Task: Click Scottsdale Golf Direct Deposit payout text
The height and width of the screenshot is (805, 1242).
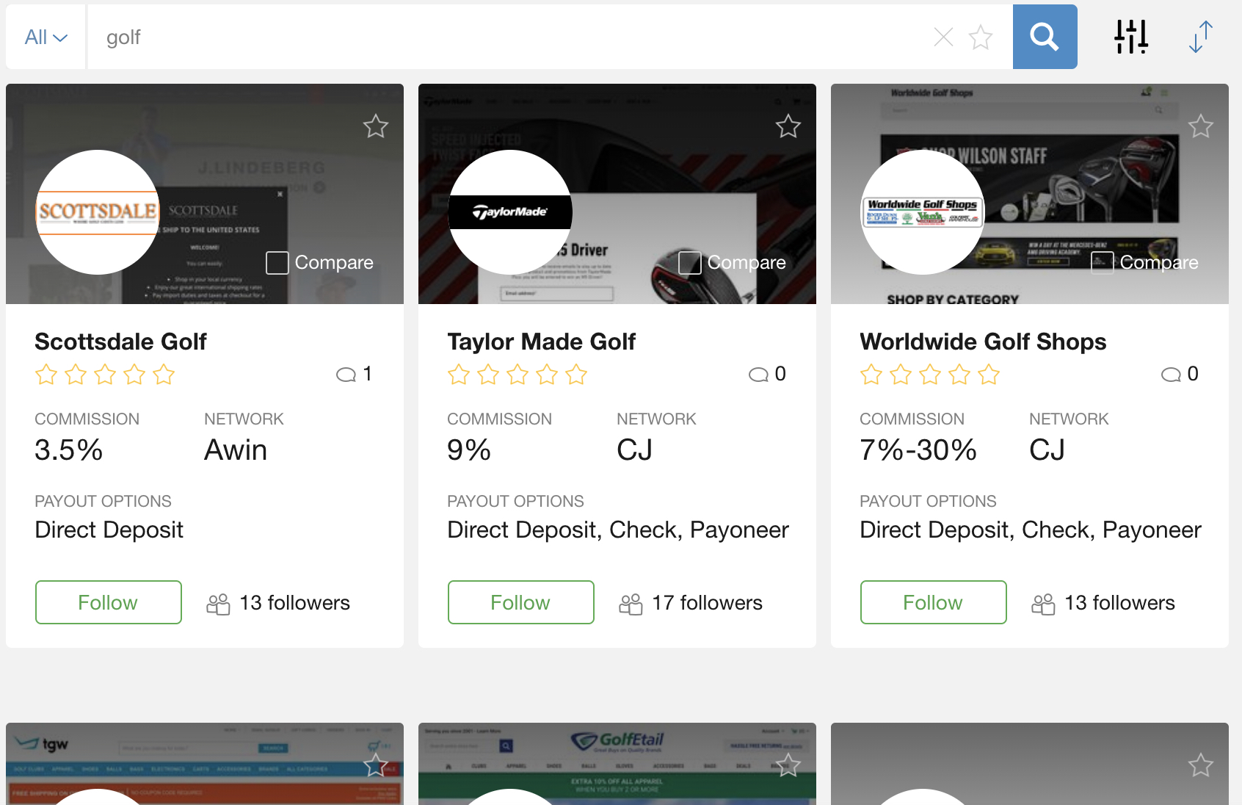Action: pyautogui.click(x=109, y=530)
